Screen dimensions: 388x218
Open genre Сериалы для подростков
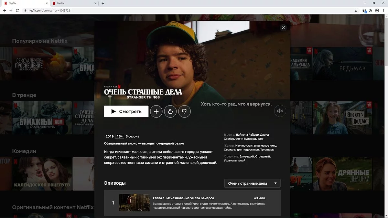click(241, 150)
